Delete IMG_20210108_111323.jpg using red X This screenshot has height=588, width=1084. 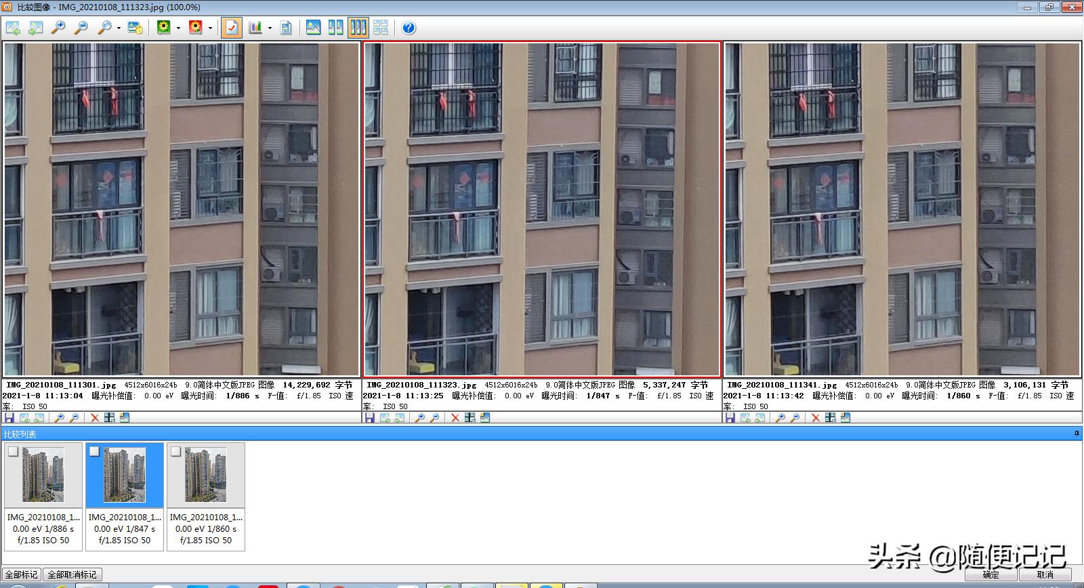pyautogui.click(x=455, y=418)
